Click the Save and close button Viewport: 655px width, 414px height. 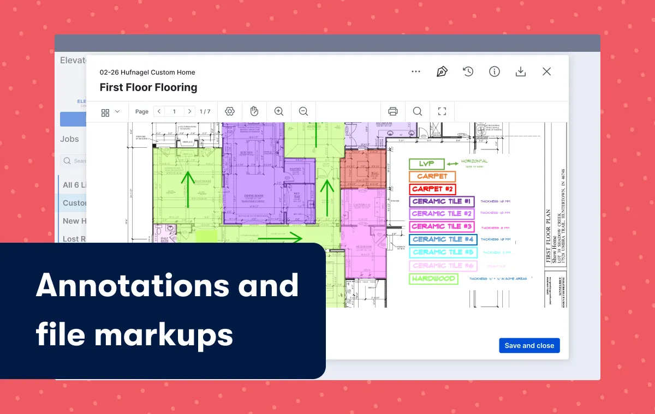529,345
